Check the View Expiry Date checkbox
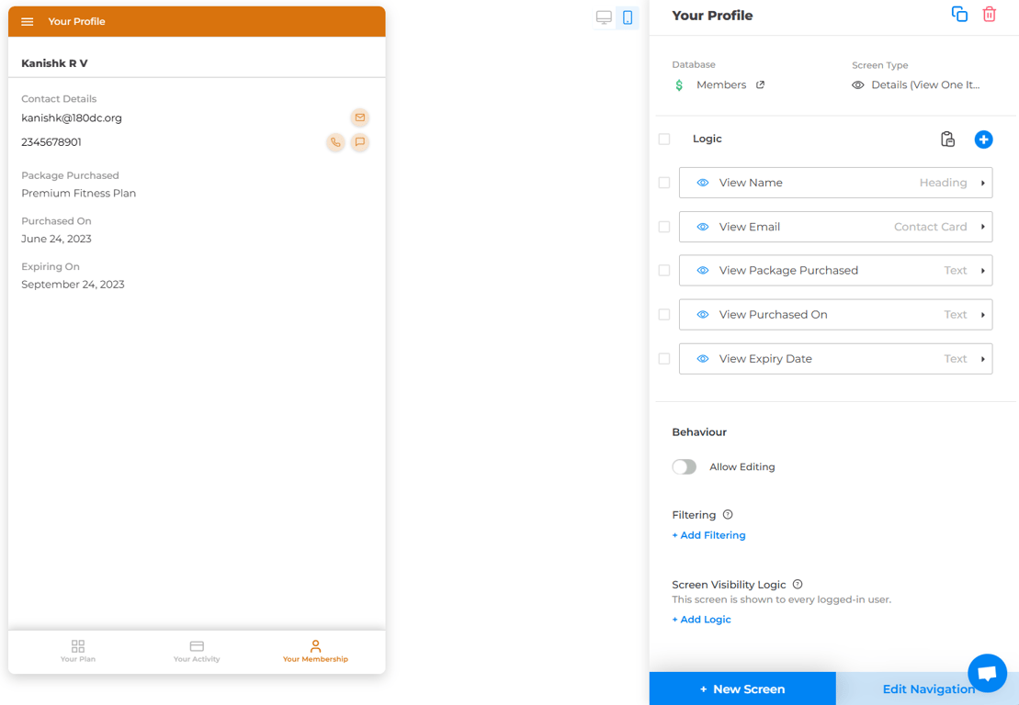Image resolution: width=1019 pixels, height=705 pixels. point(664,359)
